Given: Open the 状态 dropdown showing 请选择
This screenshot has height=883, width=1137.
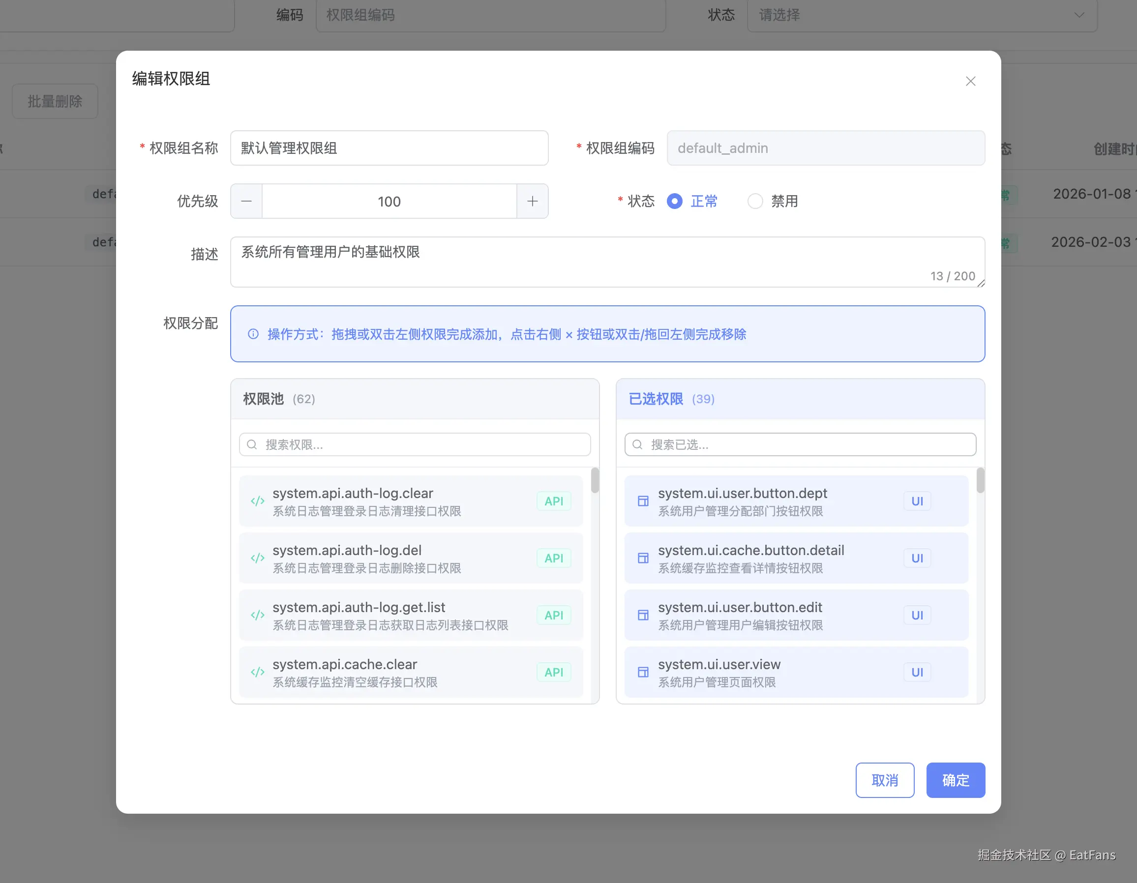Looking at the screenshot, I should pos(922,16).
